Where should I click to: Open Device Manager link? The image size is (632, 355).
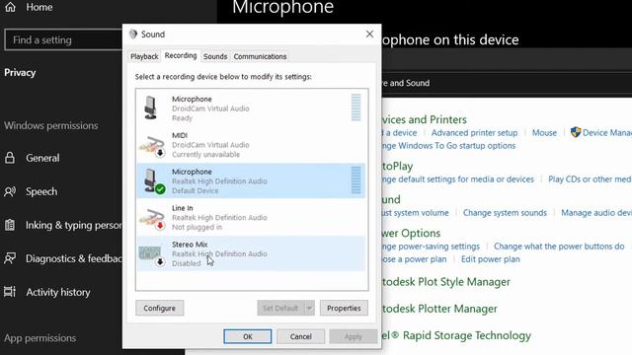pyautogui.click(x=607, y=133)
